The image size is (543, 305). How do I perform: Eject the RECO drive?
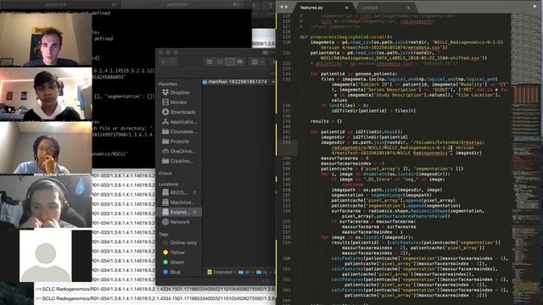pos(194,192)
